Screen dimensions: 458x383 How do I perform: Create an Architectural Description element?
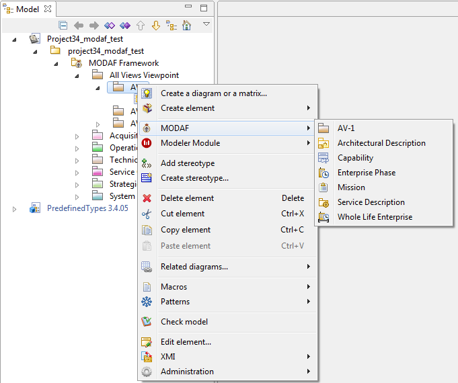pos(384,143)
